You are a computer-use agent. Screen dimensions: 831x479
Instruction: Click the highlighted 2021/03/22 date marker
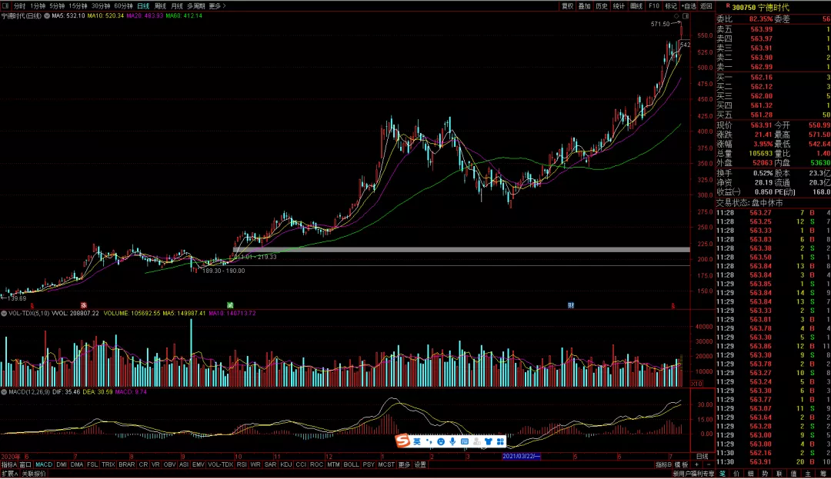pyautogui.click(x=522, y=456)
